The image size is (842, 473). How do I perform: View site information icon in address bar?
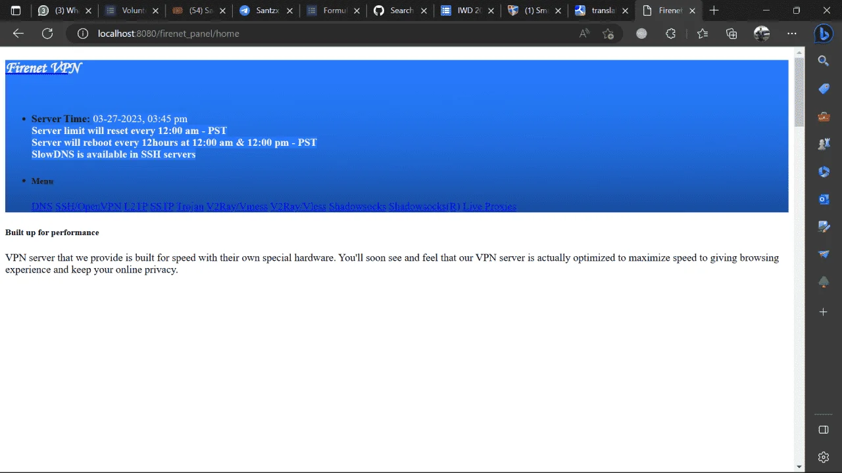(x=83, y=34)
